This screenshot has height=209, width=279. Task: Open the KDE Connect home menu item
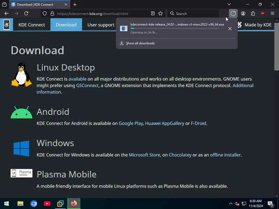[32, 25]
